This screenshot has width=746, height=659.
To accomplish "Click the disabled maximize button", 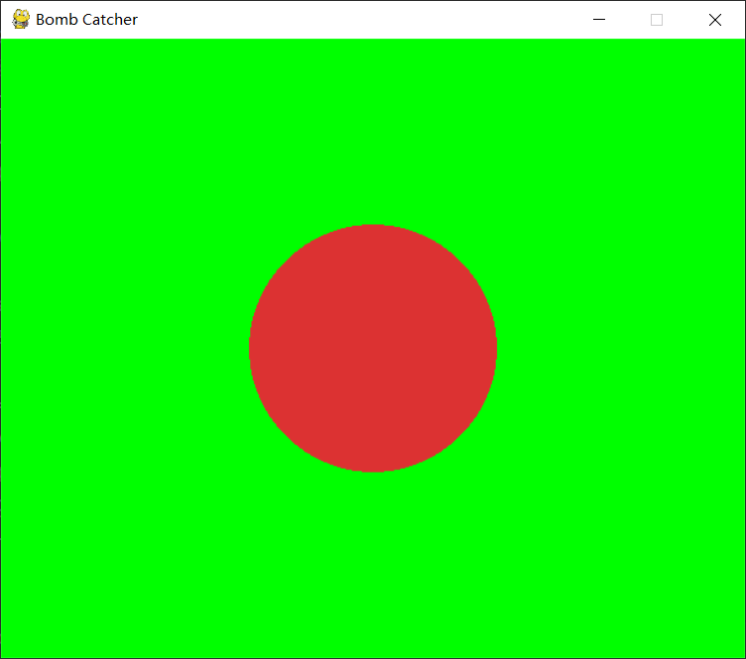I will pyautogui.click(x=657, y=20).
